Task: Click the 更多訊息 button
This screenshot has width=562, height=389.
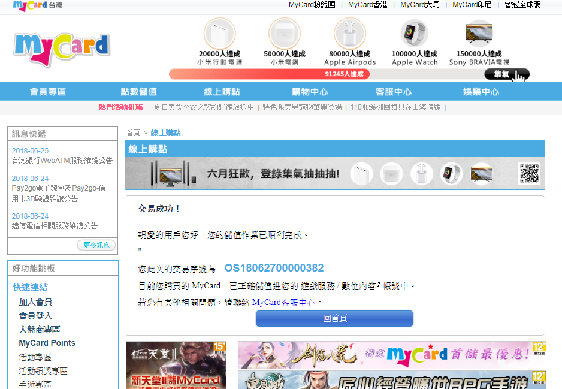Action: click(x=96, y=245)
